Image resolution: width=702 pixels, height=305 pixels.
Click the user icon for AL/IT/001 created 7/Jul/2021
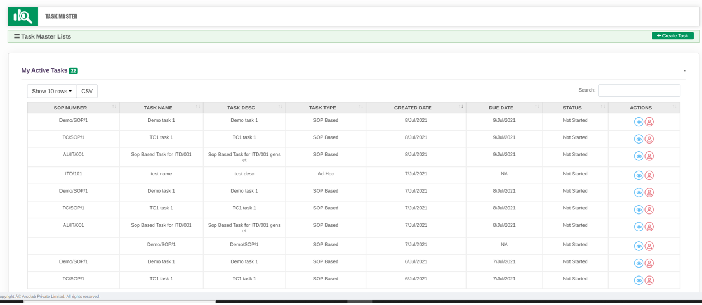[x=649, y=227]
